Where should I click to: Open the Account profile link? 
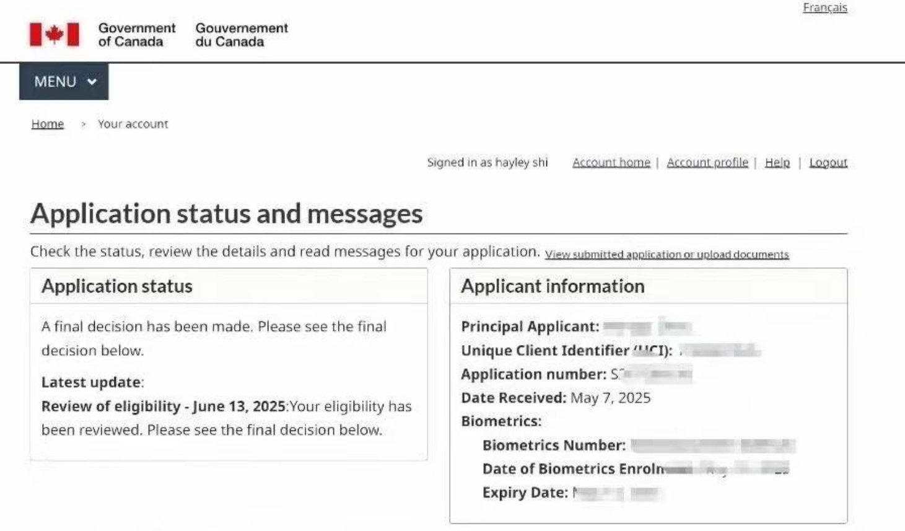click(707, 162)
